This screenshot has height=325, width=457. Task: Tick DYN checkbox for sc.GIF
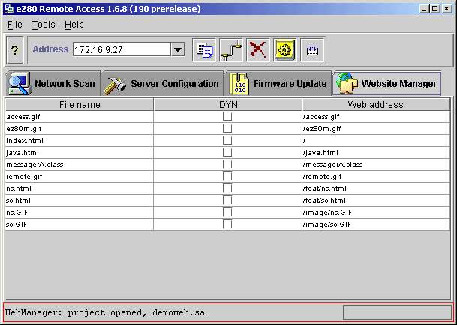coord(227,224)
